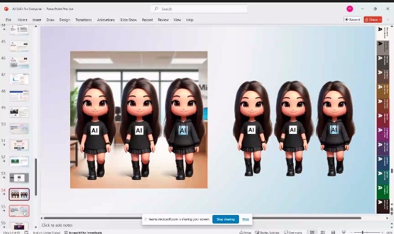
Task: Open the Design tab
Action: (x=65, y=20)
